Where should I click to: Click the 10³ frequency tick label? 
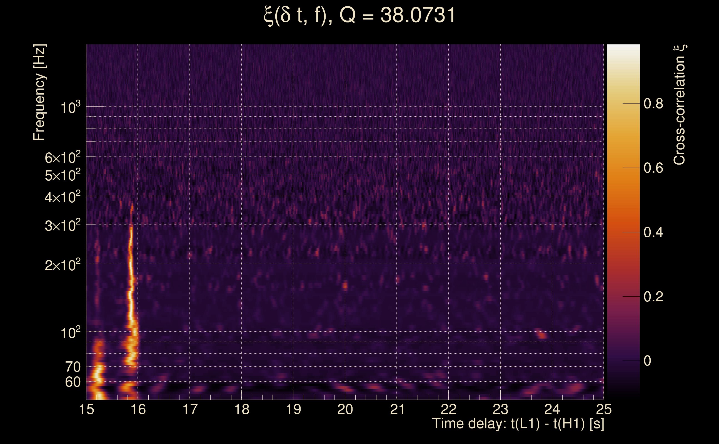click(70, 107)
